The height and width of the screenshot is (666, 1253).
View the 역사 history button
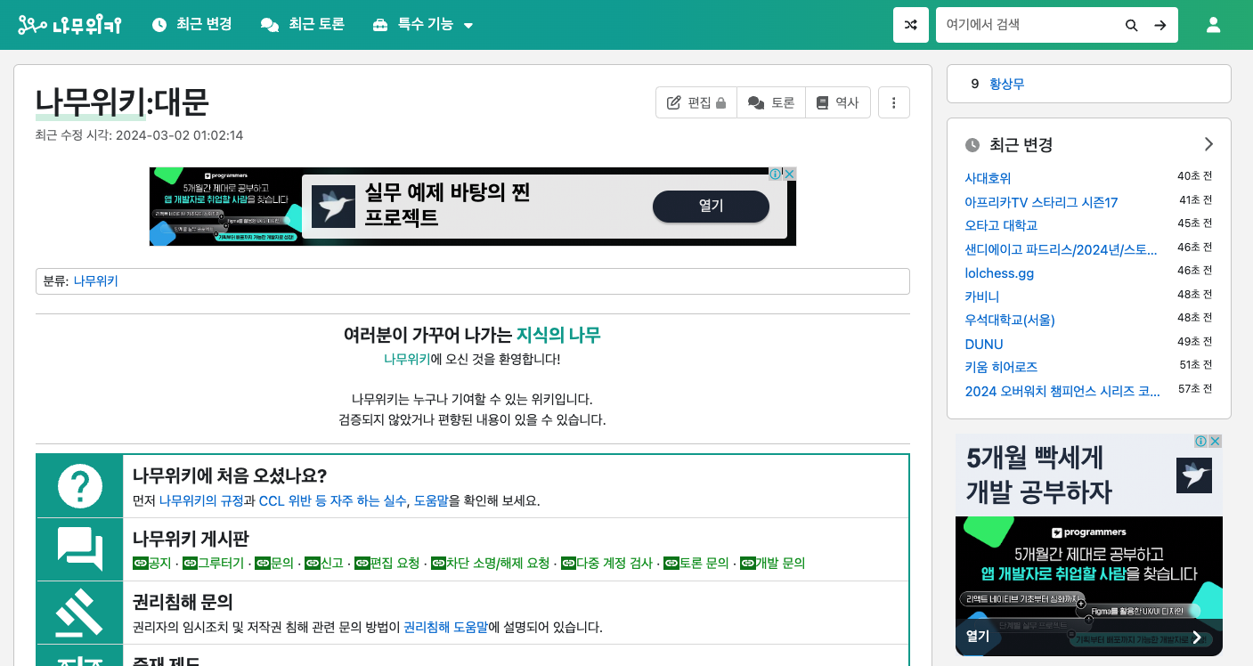tap(838, 102)
